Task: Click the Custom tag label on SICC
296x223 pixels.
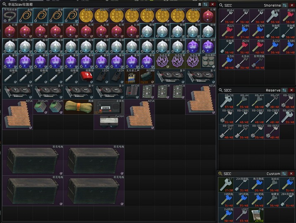Action: click(273, 174)
